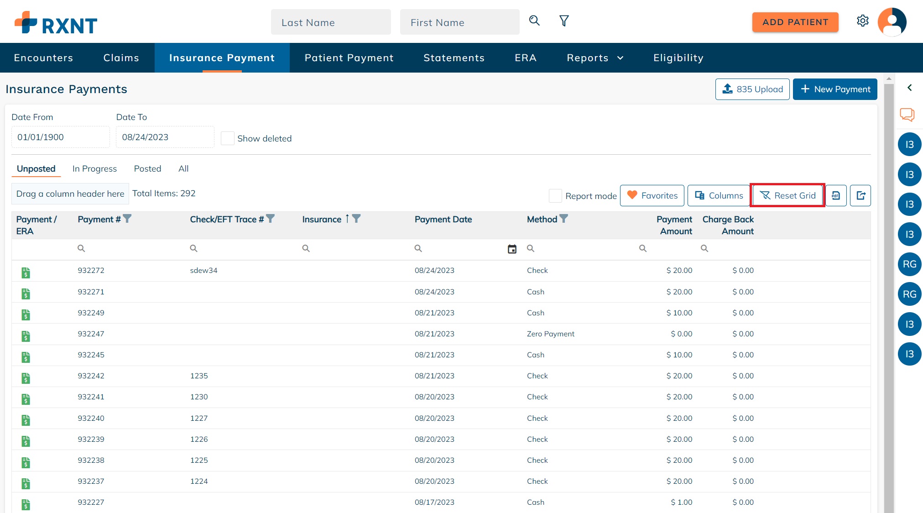Open the patient filter funnel icon

(x=564, y=21)
